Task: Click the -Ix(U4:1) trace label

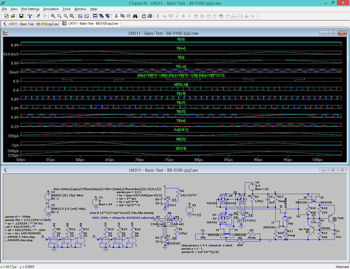Action: pos(181,130)
